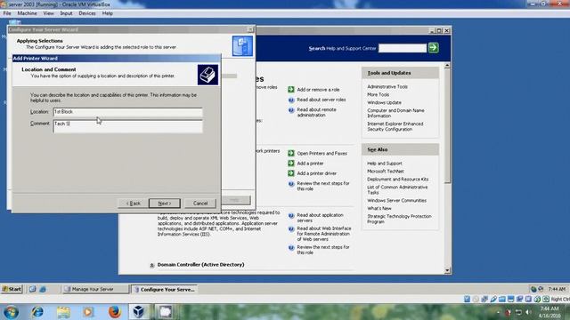Click Back in Add Printer Wizard
Screen dimensions: 570x320
click(133, 204)
